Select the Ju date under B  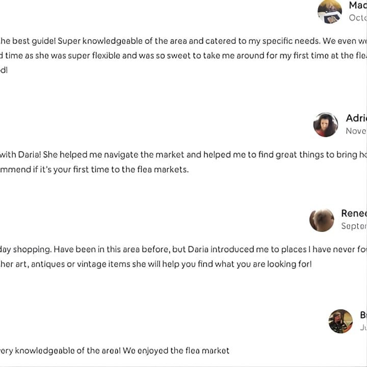[363, 327]
